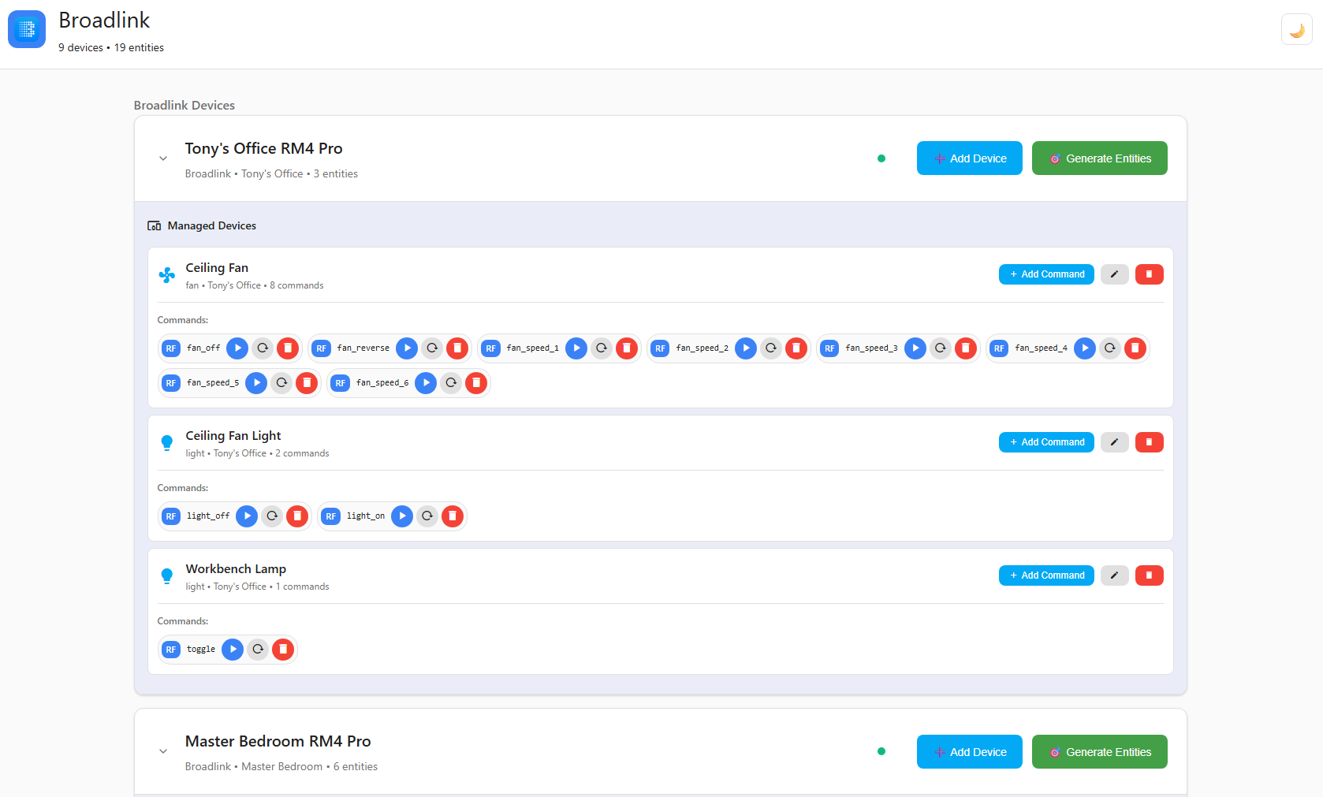Viewport: 1323px width, 797px height.
Task: Send the fan_off command
Action: [237, 348]
